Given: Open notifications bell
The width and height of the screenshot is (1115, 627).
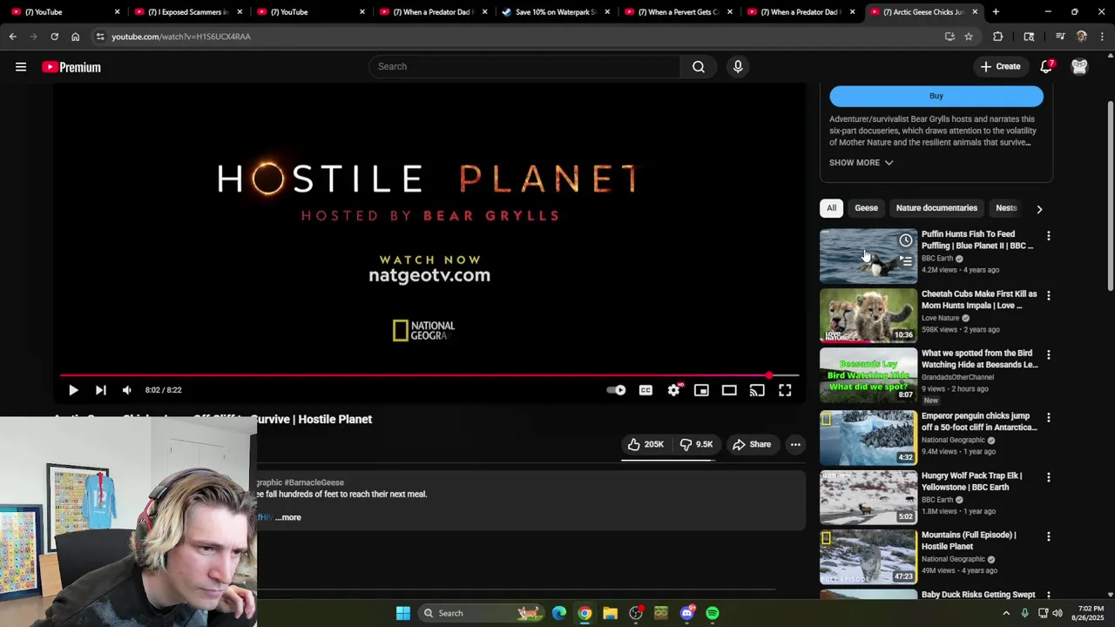Looking at the screenshot, I should (1047, 66).
